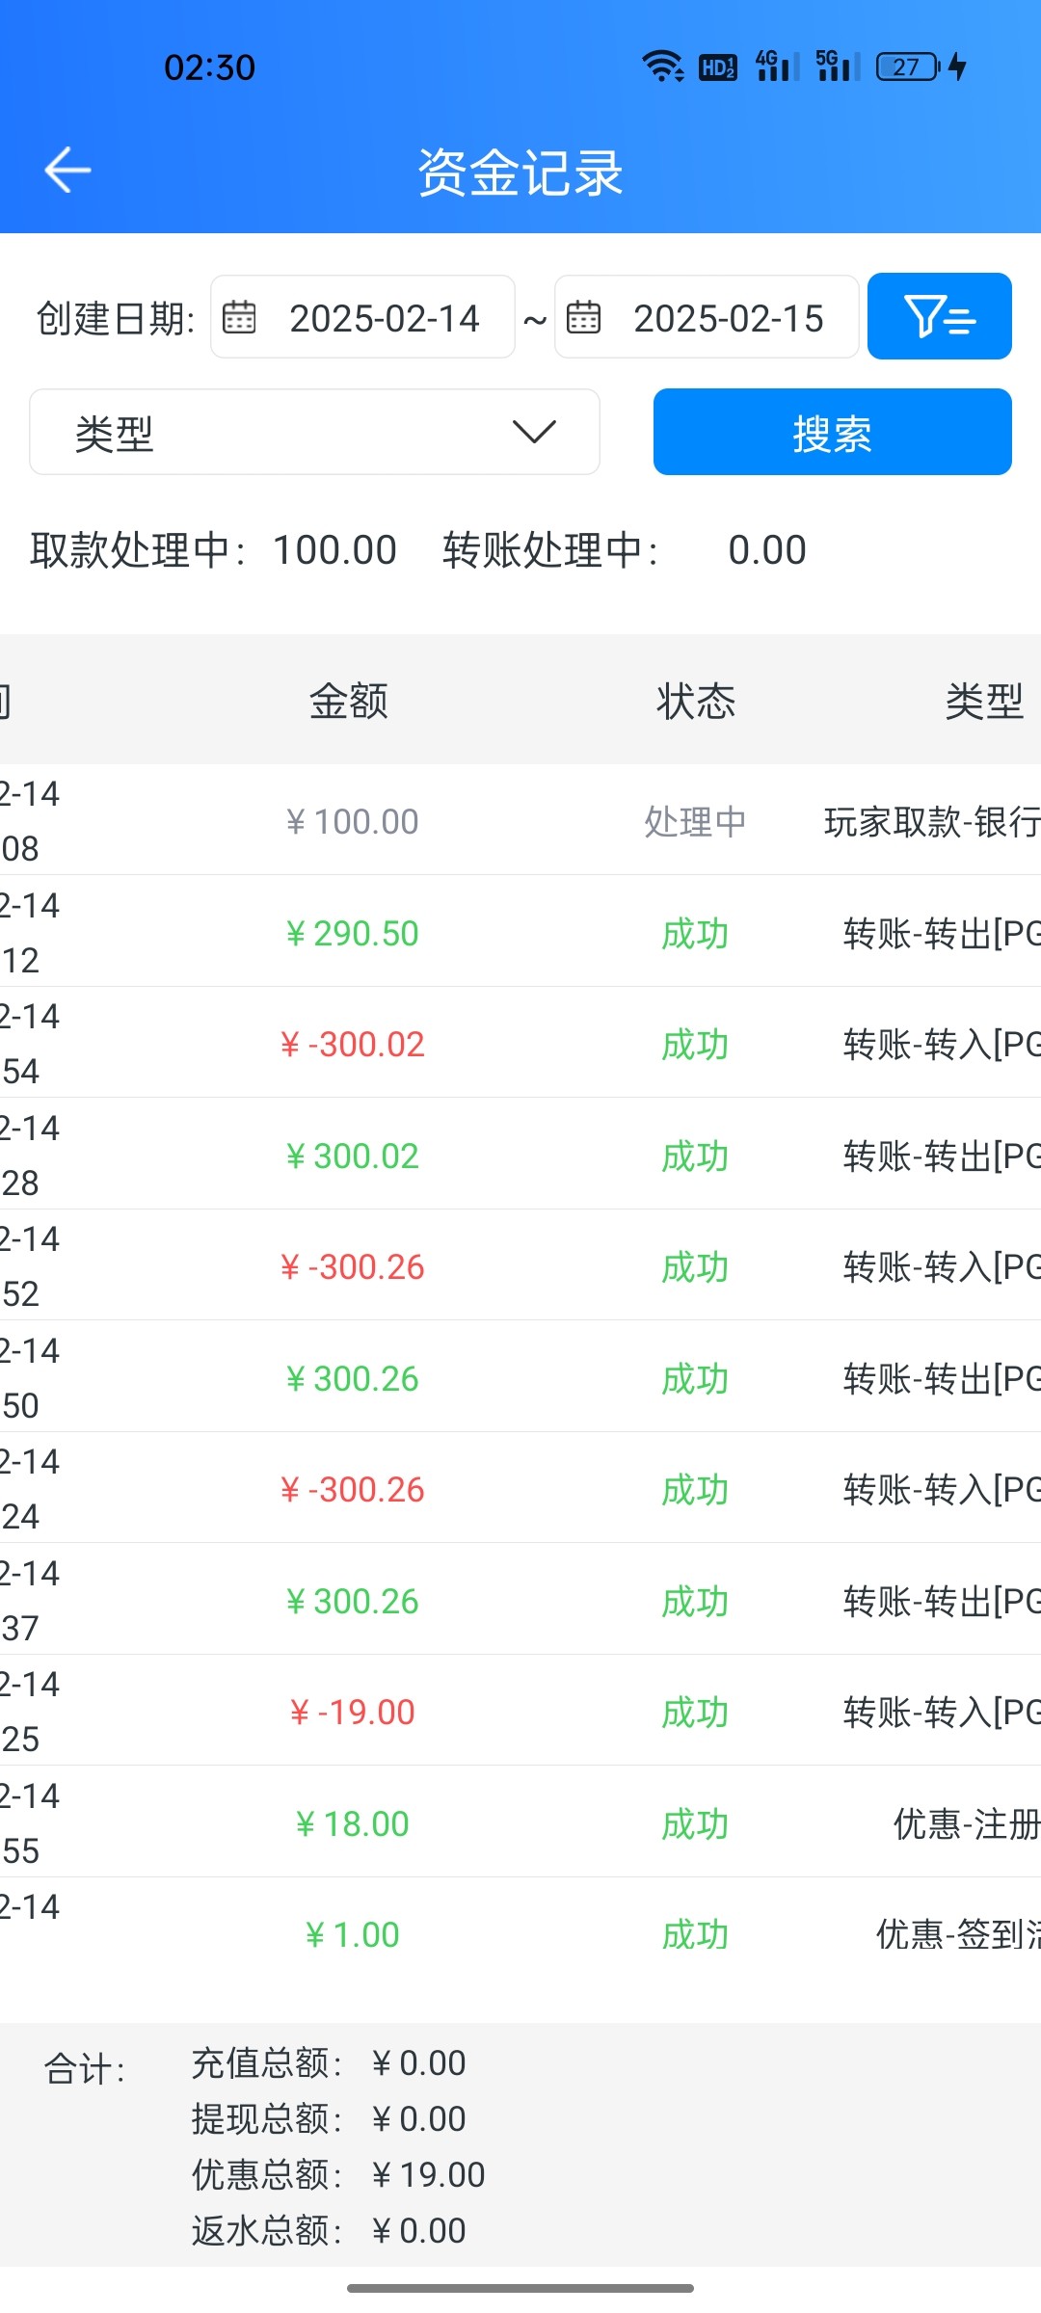1041x2313 pixels.
Task: Click the 类型 column header in table
Action: click(983, 701)
